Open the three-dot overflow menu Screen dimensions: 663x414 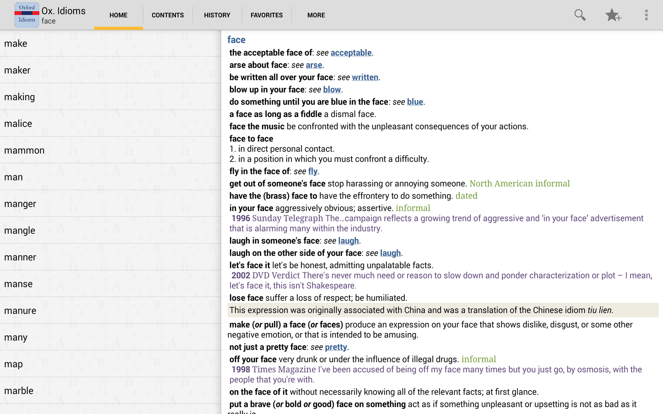pyautogui.click(x=646, y=15)
